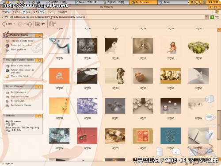The width and height of the screenshot is (221, 166).
Task: Open the 도구(T) menu
Action: [51, 12]
